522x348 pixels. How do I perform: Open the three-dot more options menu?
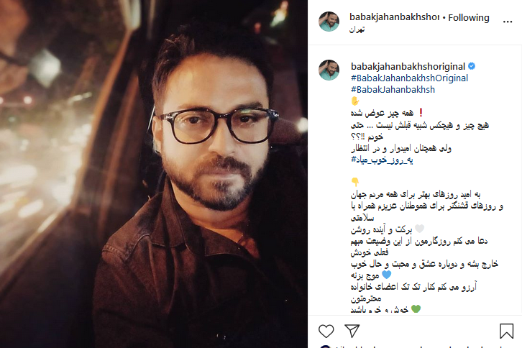[x=508, y=22]
